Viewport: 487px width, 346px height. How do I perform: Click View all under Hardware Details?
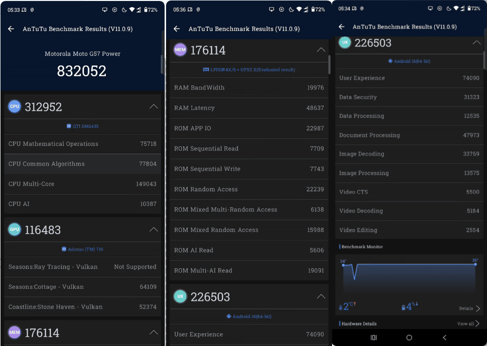click(468, 324)
